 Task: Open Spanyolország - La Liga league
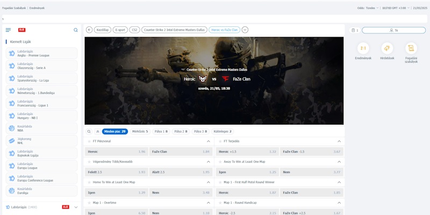(x=42, y=78)
